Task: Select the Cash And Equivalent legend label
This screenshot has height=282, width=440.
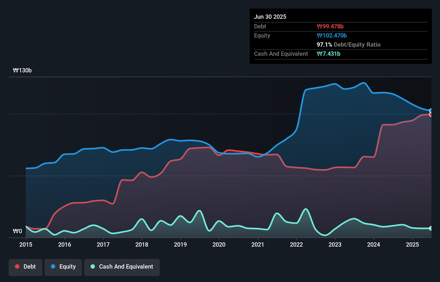Action: click(x=126, y=266)
